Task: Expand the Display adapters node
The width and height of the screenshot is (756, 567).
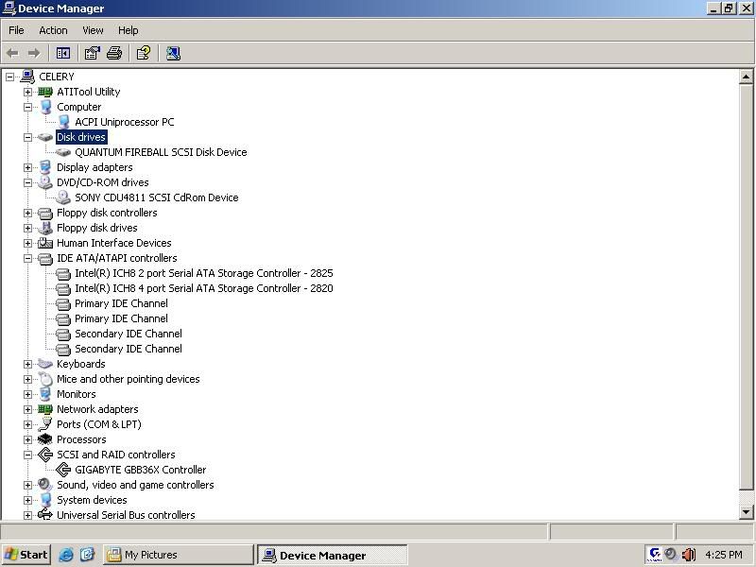Action: (28, 167)
